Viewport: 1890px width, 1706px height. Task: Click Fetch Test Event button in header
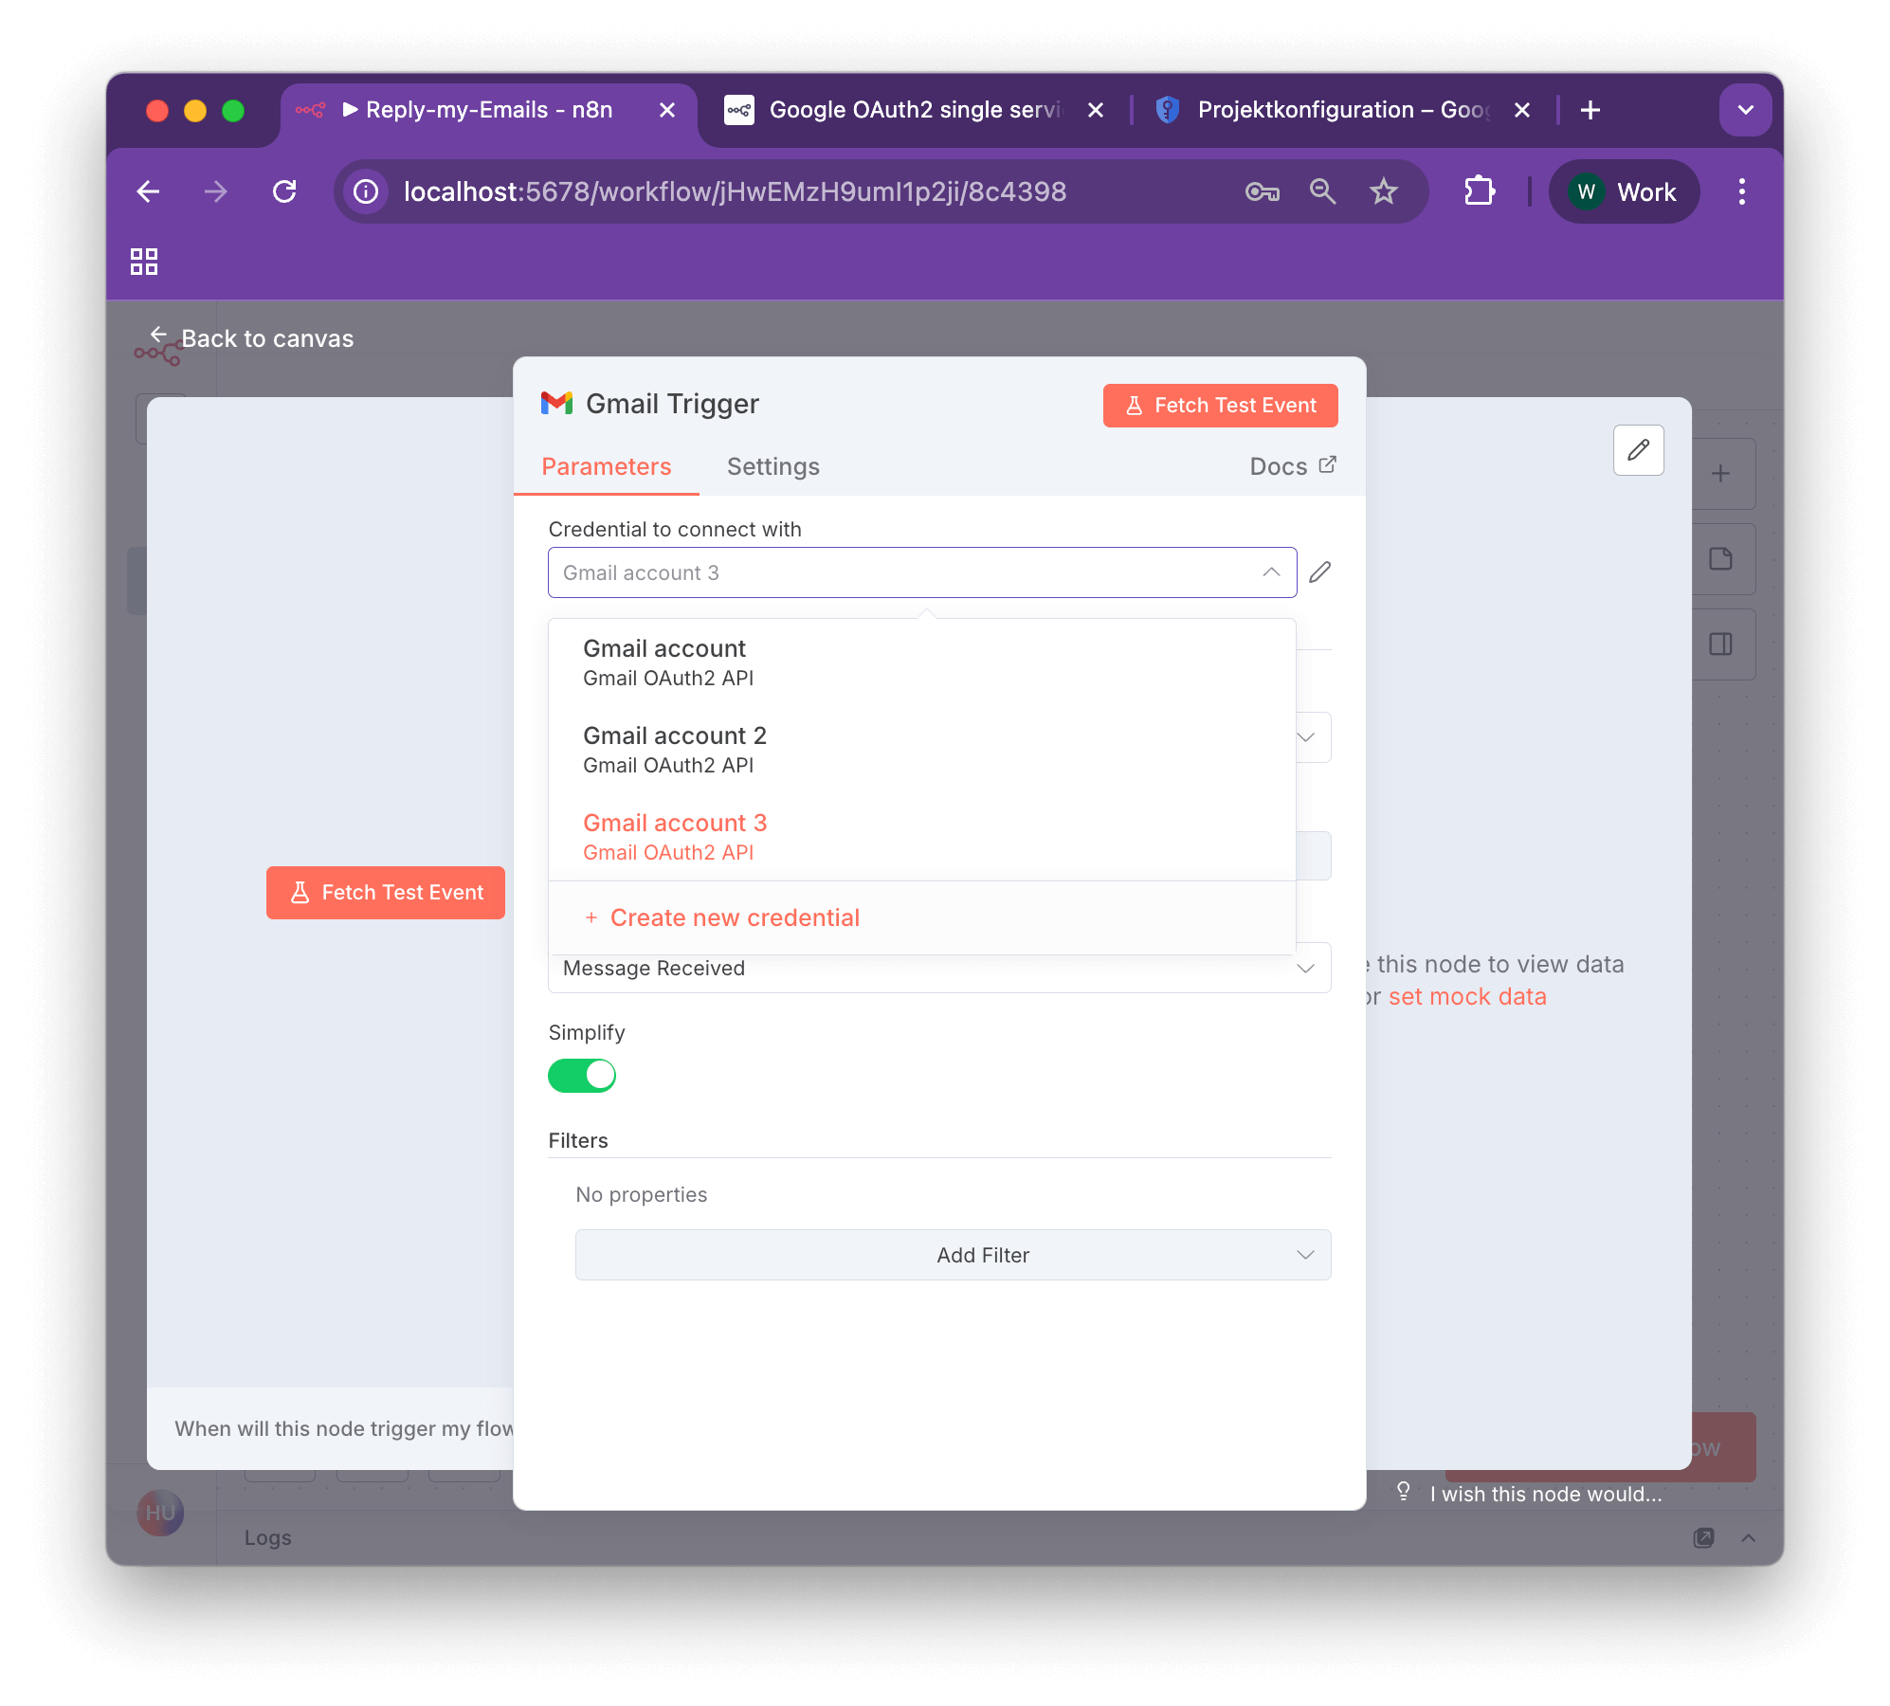pos(1220,406)
